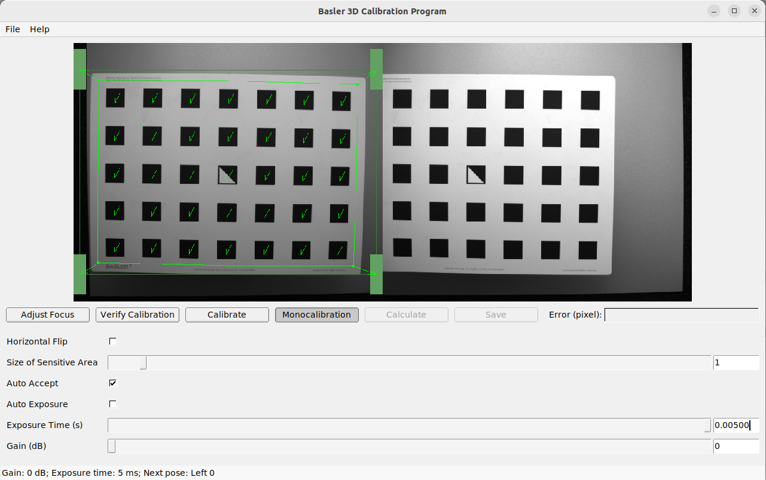Click the Error (pixel) output field
Viewport: 766px width, 480px height.
pos(681,315)
